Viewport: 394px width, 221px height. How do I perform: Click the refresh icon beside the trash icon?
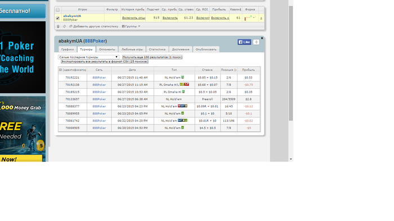(64, 26)
